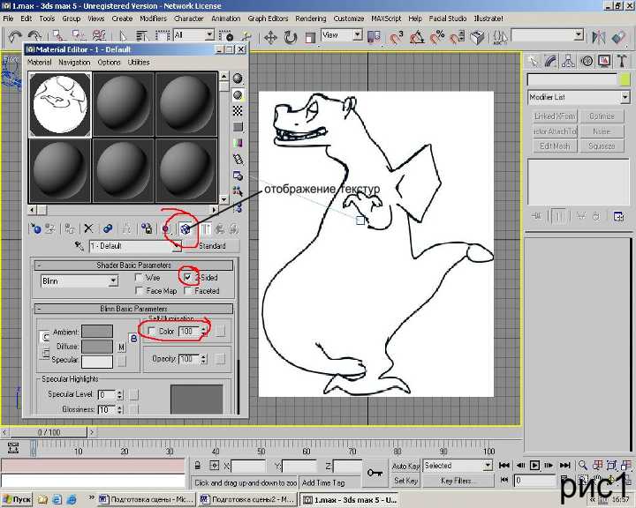The image size is (636, 508).
Task: Enable the Wire checkbox
Action: 140,277
